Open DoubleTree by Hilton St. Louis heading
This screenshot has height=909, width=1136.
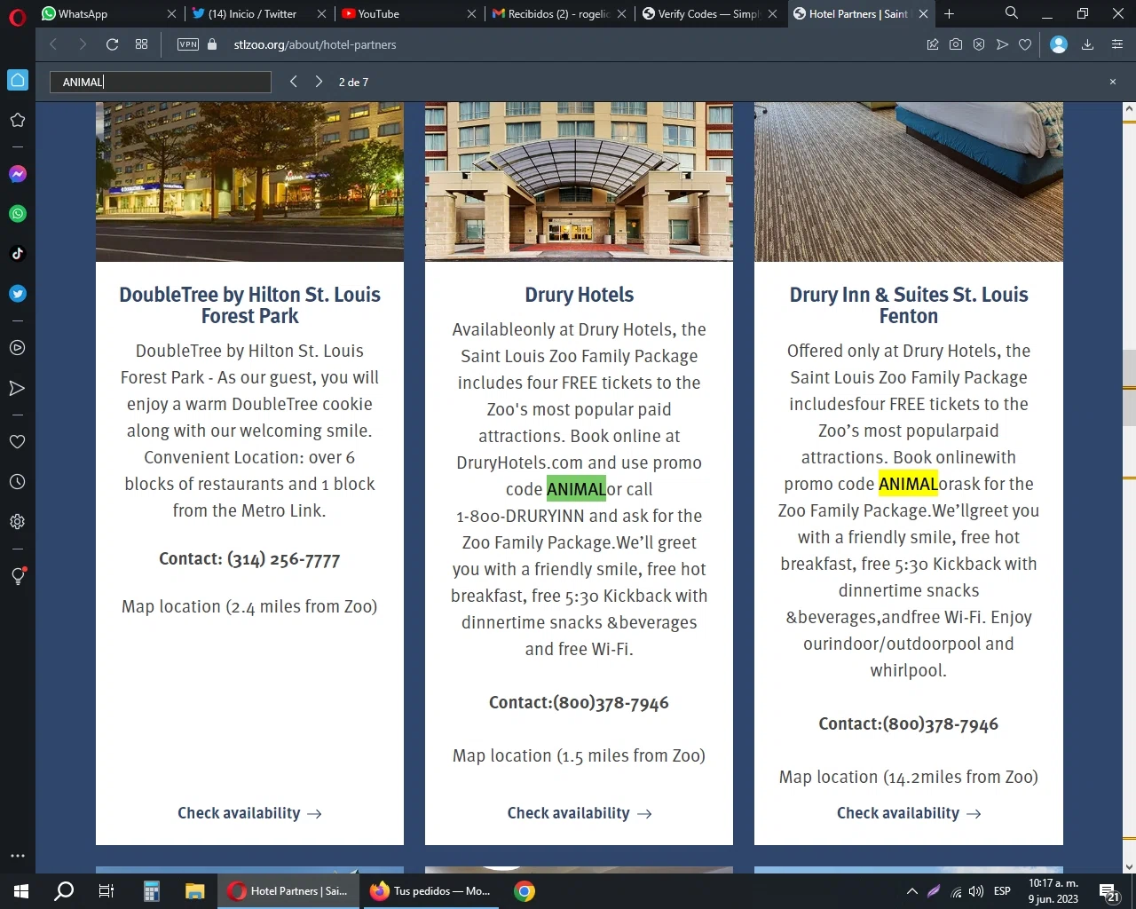coord(249,305)
